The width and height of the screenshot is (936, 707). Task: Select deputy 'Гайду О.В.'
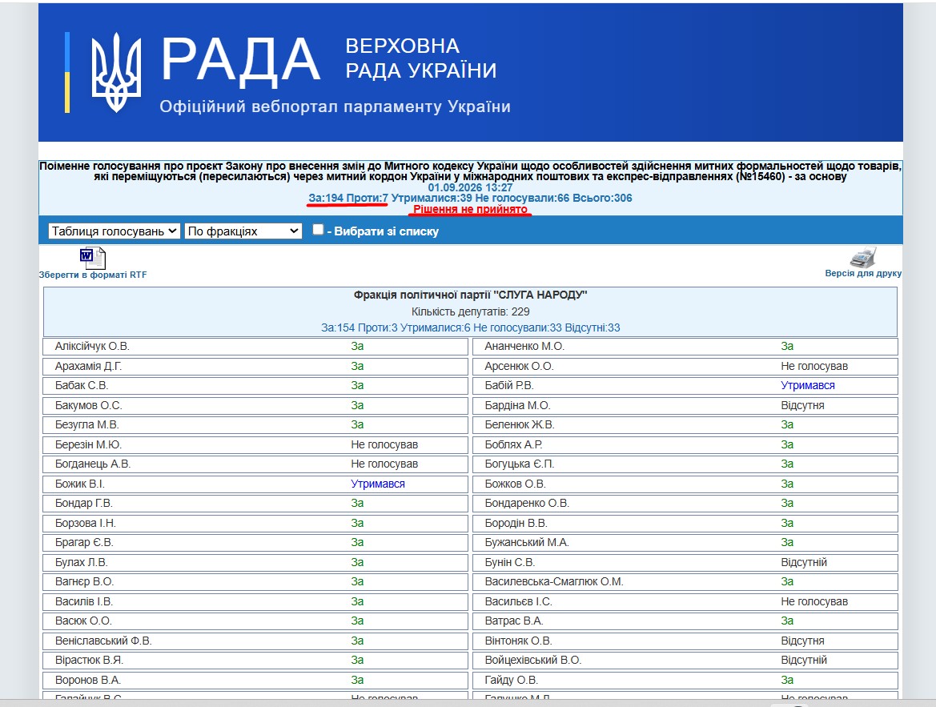pyautogui.click(x=511, y=680)
